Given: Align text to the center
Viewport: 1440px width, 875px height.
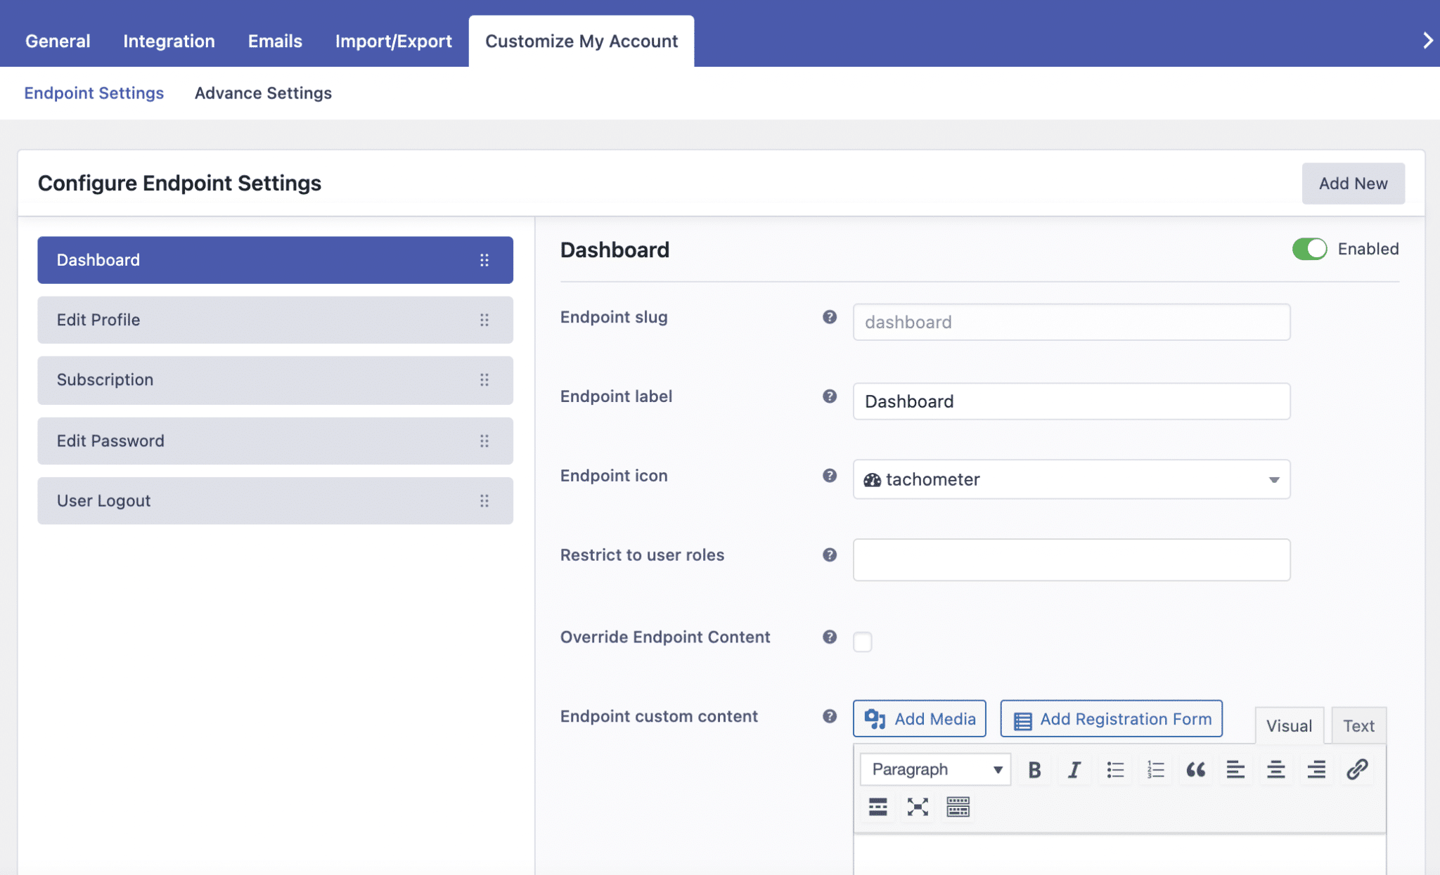Looking at the screenshot, I should (x=1276, y=769).
